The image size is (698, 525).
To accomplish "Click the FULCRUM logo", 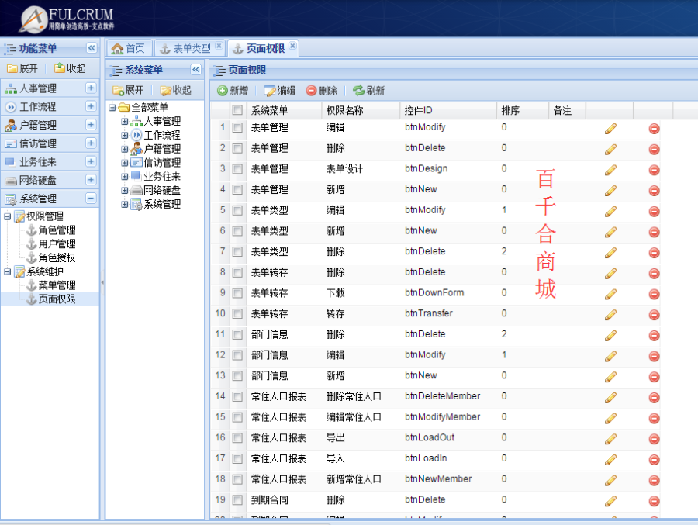I will (67, 19).
